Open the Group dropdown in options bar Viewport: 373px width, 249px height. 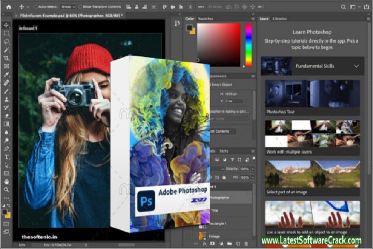[x=68, y=8]
